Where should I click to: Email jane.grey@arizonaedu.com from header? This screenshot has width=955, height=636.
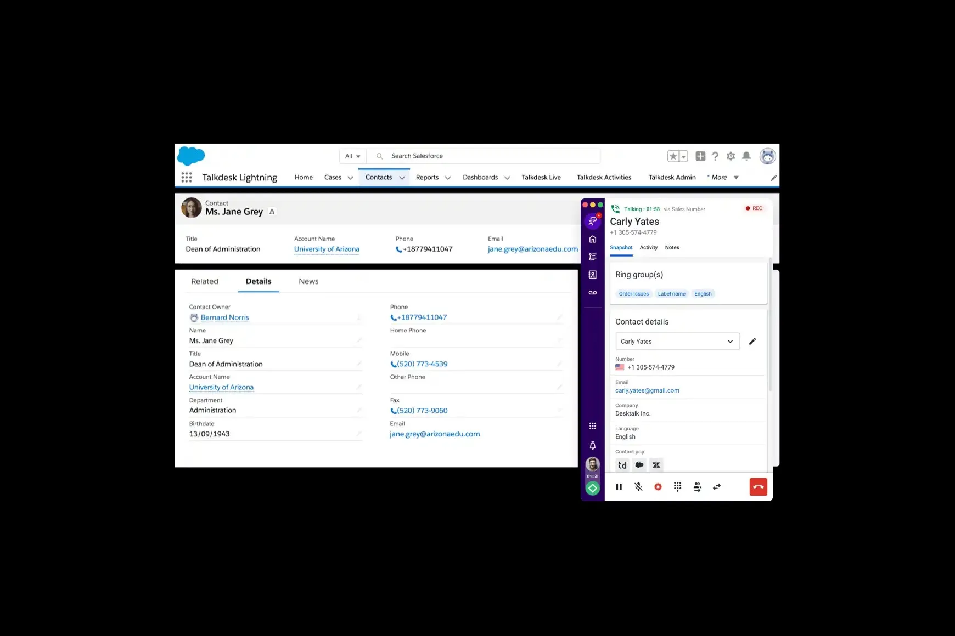pyautogui.click(x=532, y=249)
